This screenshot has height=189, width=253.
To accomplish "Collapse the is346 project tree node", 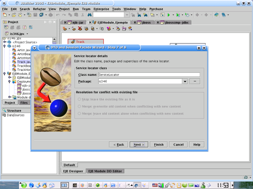I will click(x=5, y=46).
